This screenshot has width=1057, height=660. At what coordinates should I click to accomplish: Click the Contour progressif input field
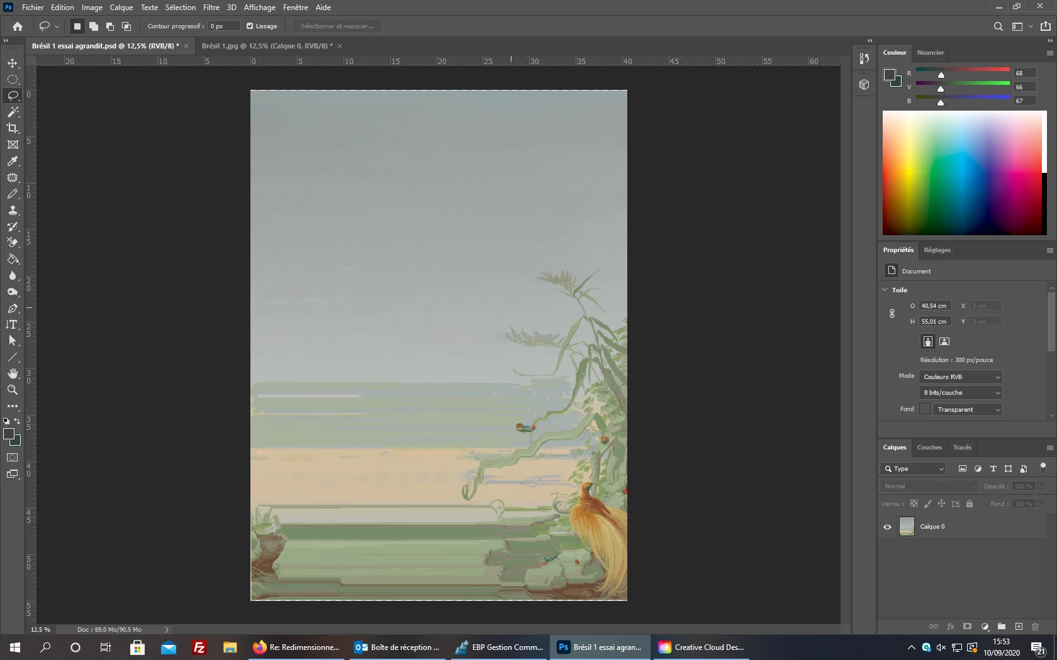(x=224, y=26)
